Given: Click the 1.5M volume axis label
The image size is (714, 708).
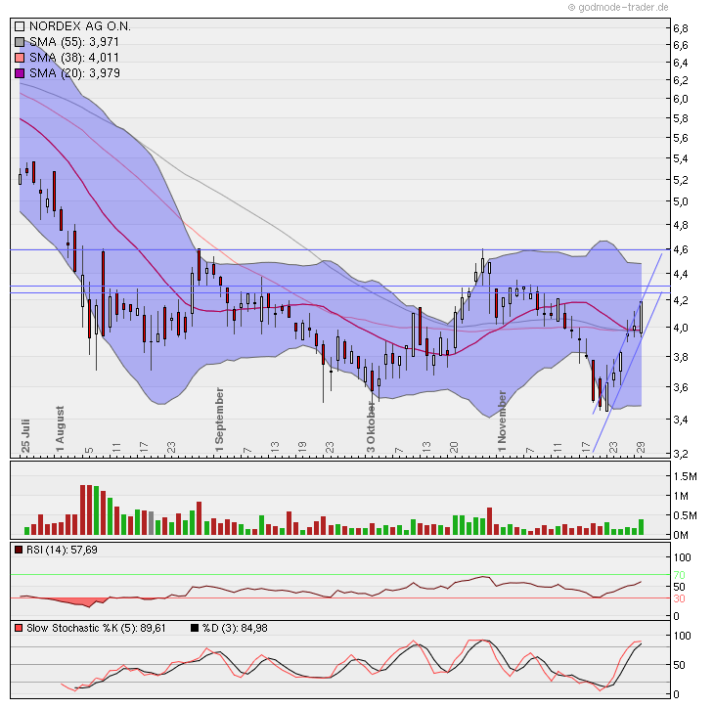Looking at the screenshot, I should [685, 476].
